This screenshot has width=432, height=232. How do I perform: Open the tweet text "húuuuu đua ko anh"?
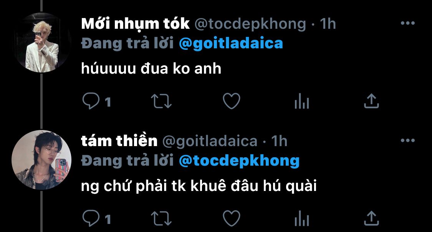click(x=151, y=69)
